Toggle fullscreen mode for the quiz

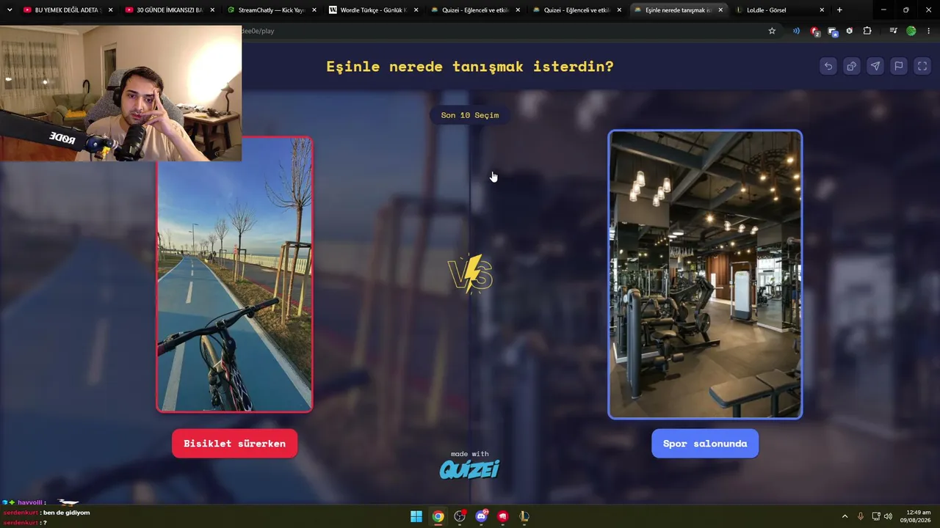[922, 66]
